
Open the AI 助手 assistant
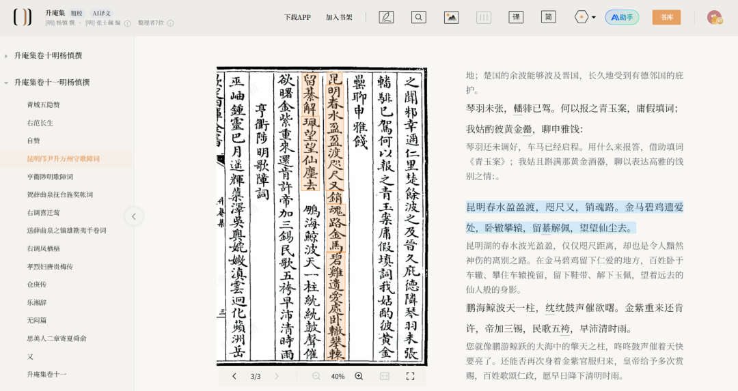[622, 17]
